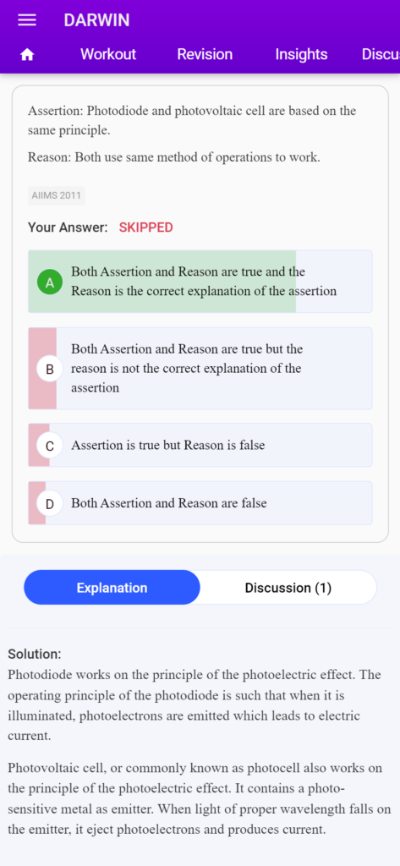Select option C circle badge

[50, 446]
